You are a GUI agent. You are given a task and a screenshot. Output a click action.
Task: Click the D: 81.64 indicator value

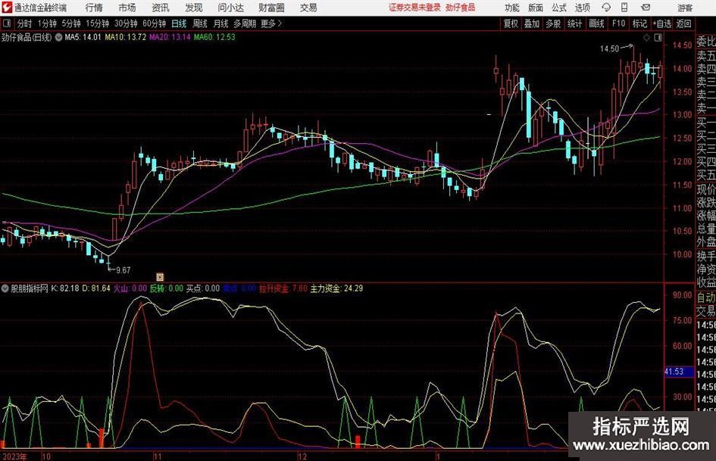[96, 288]
